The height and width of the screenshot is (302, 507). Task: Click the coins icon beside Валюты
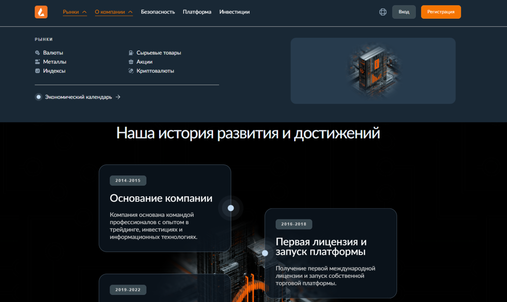(38, 53)
